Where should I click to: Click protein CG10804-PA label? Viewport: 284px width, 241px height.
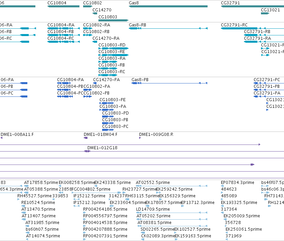point(70,80)
